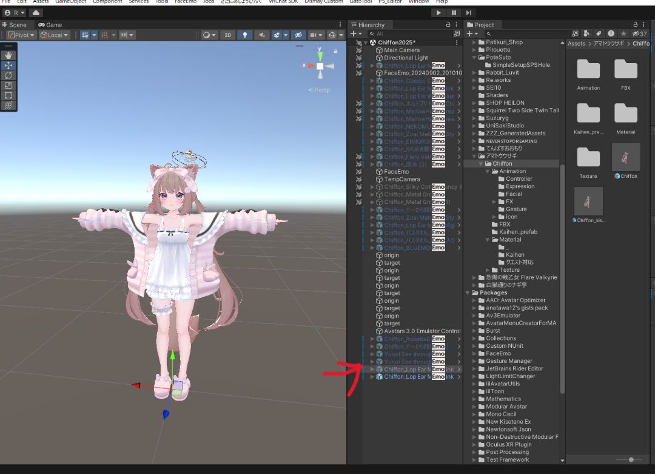The image size is (655, 474).
Task: Select the Transform tool
Action: coord(8,106)
